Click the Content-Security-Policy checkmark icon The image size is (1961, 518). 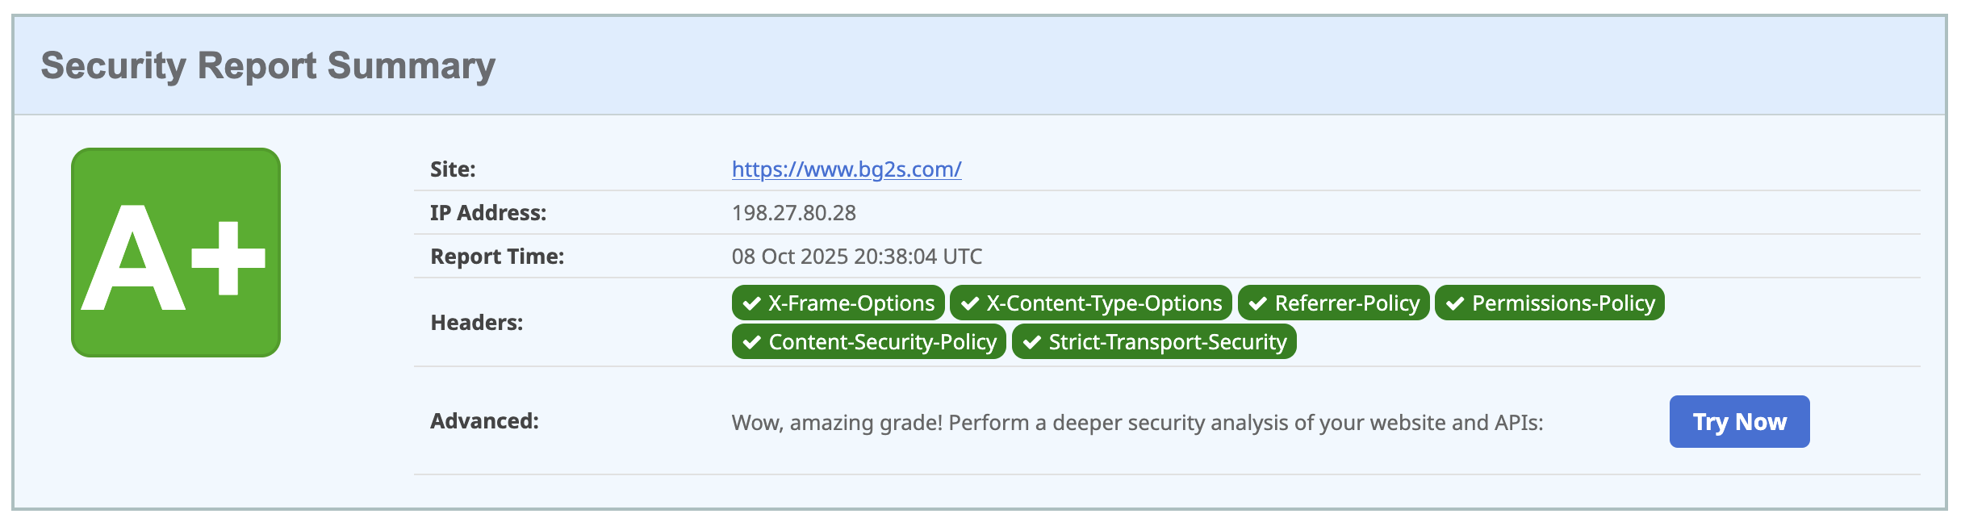click(x=752, y=342)
